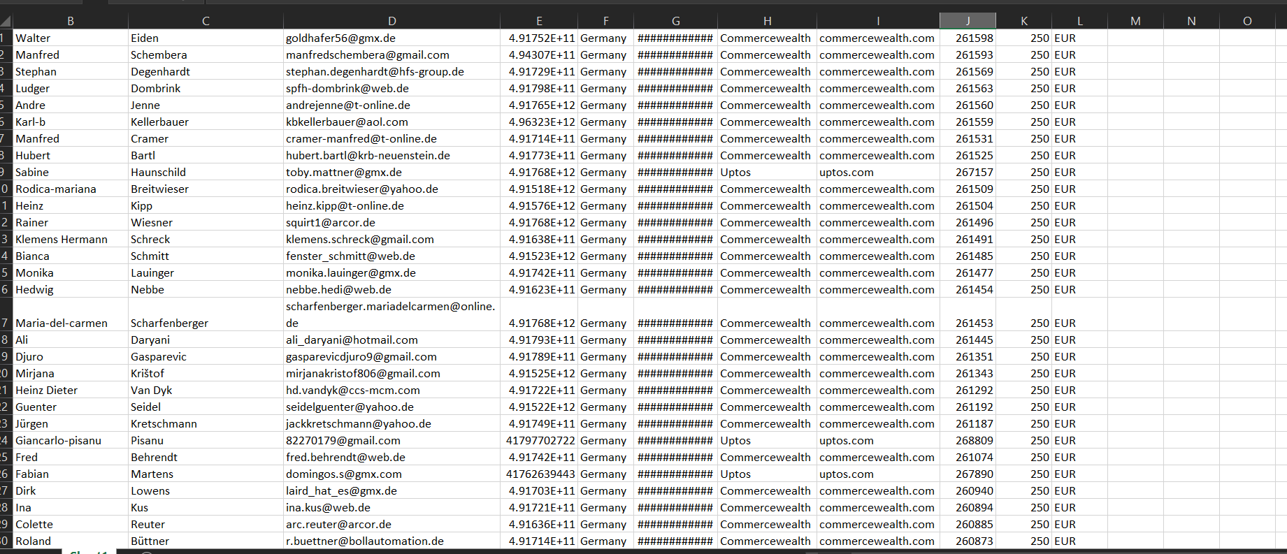
Task: Click wrapped email 'scharfenberger.mariadelcarmen@online.de'
Action: (x=391, y=314)
